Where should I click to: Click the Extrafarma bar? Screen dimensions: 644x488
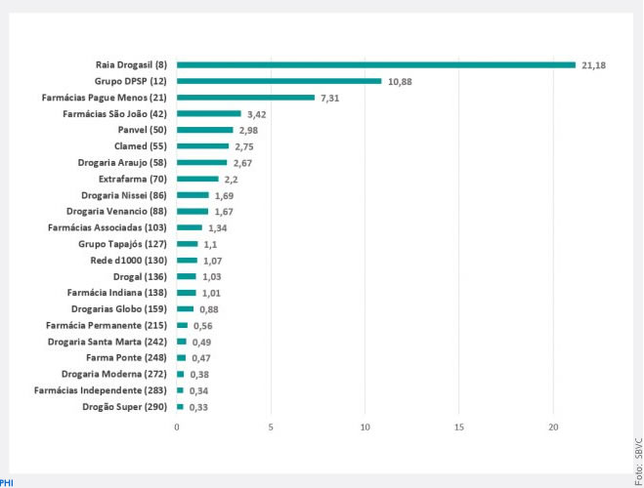[x=197, y=179]
